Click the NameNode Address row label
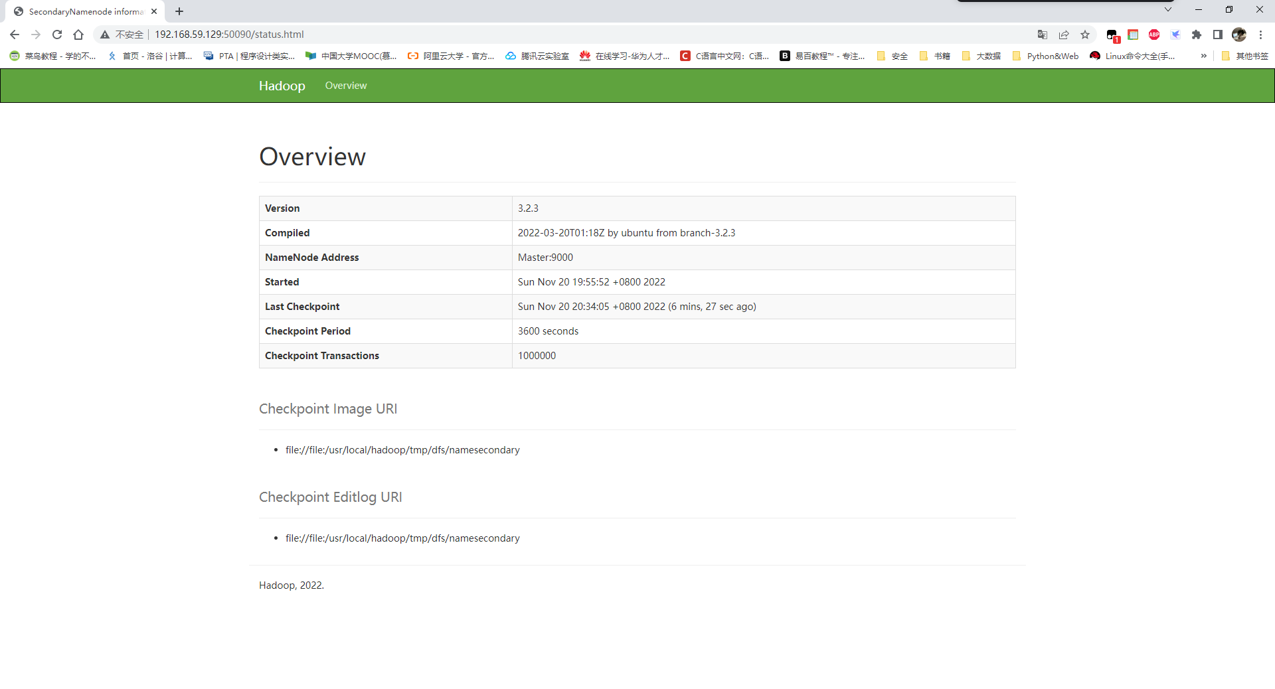This screenshot has height=689, width=1275. (311, 258)
